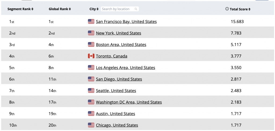Image resolution: width=275 pixels, height=131 pixels.
Task: Click the US flag beside San Francisco Bay
Action: pyautogui.click(x=91, y=21)
